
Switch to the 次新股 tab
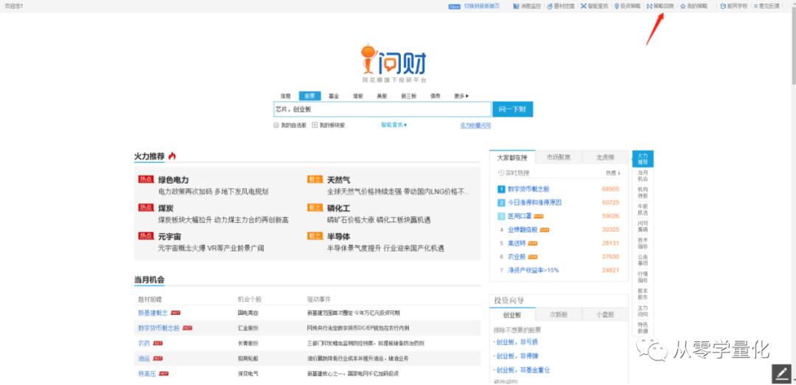(559, 314)
